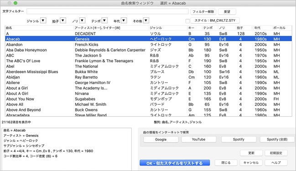Open the 拍子 filter dropdown arrow
296x171 pixels.
[x=63, y=21]
